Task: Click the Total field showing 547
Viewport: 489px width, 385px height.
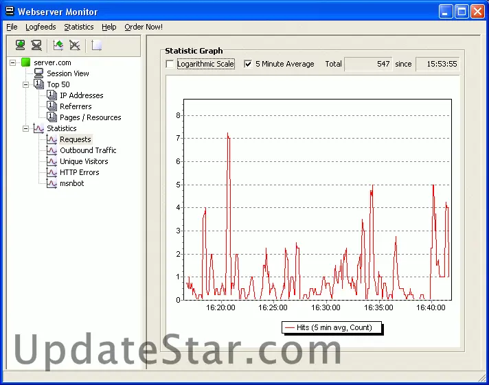Action: [368, 64]
